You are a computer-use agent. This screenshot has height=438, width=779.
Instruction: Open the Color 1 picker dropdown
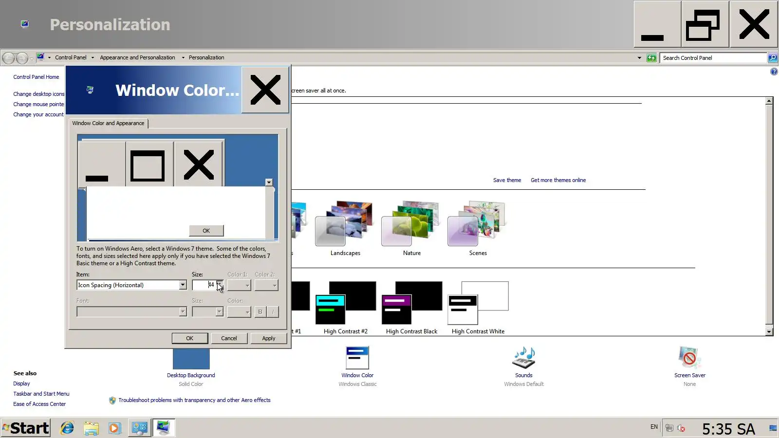pyautogui.click(x=239, y=285)
